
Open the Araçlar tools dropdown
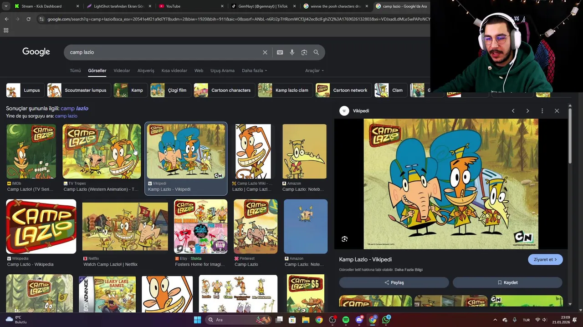[x=314, y=70]
